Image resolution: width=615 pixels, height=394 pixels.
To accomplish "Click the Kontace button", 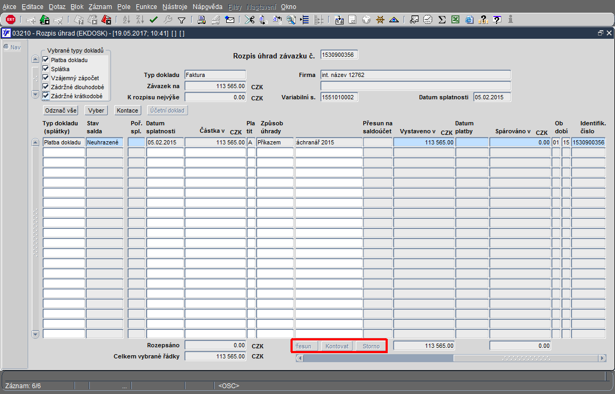I will (127, 110).
